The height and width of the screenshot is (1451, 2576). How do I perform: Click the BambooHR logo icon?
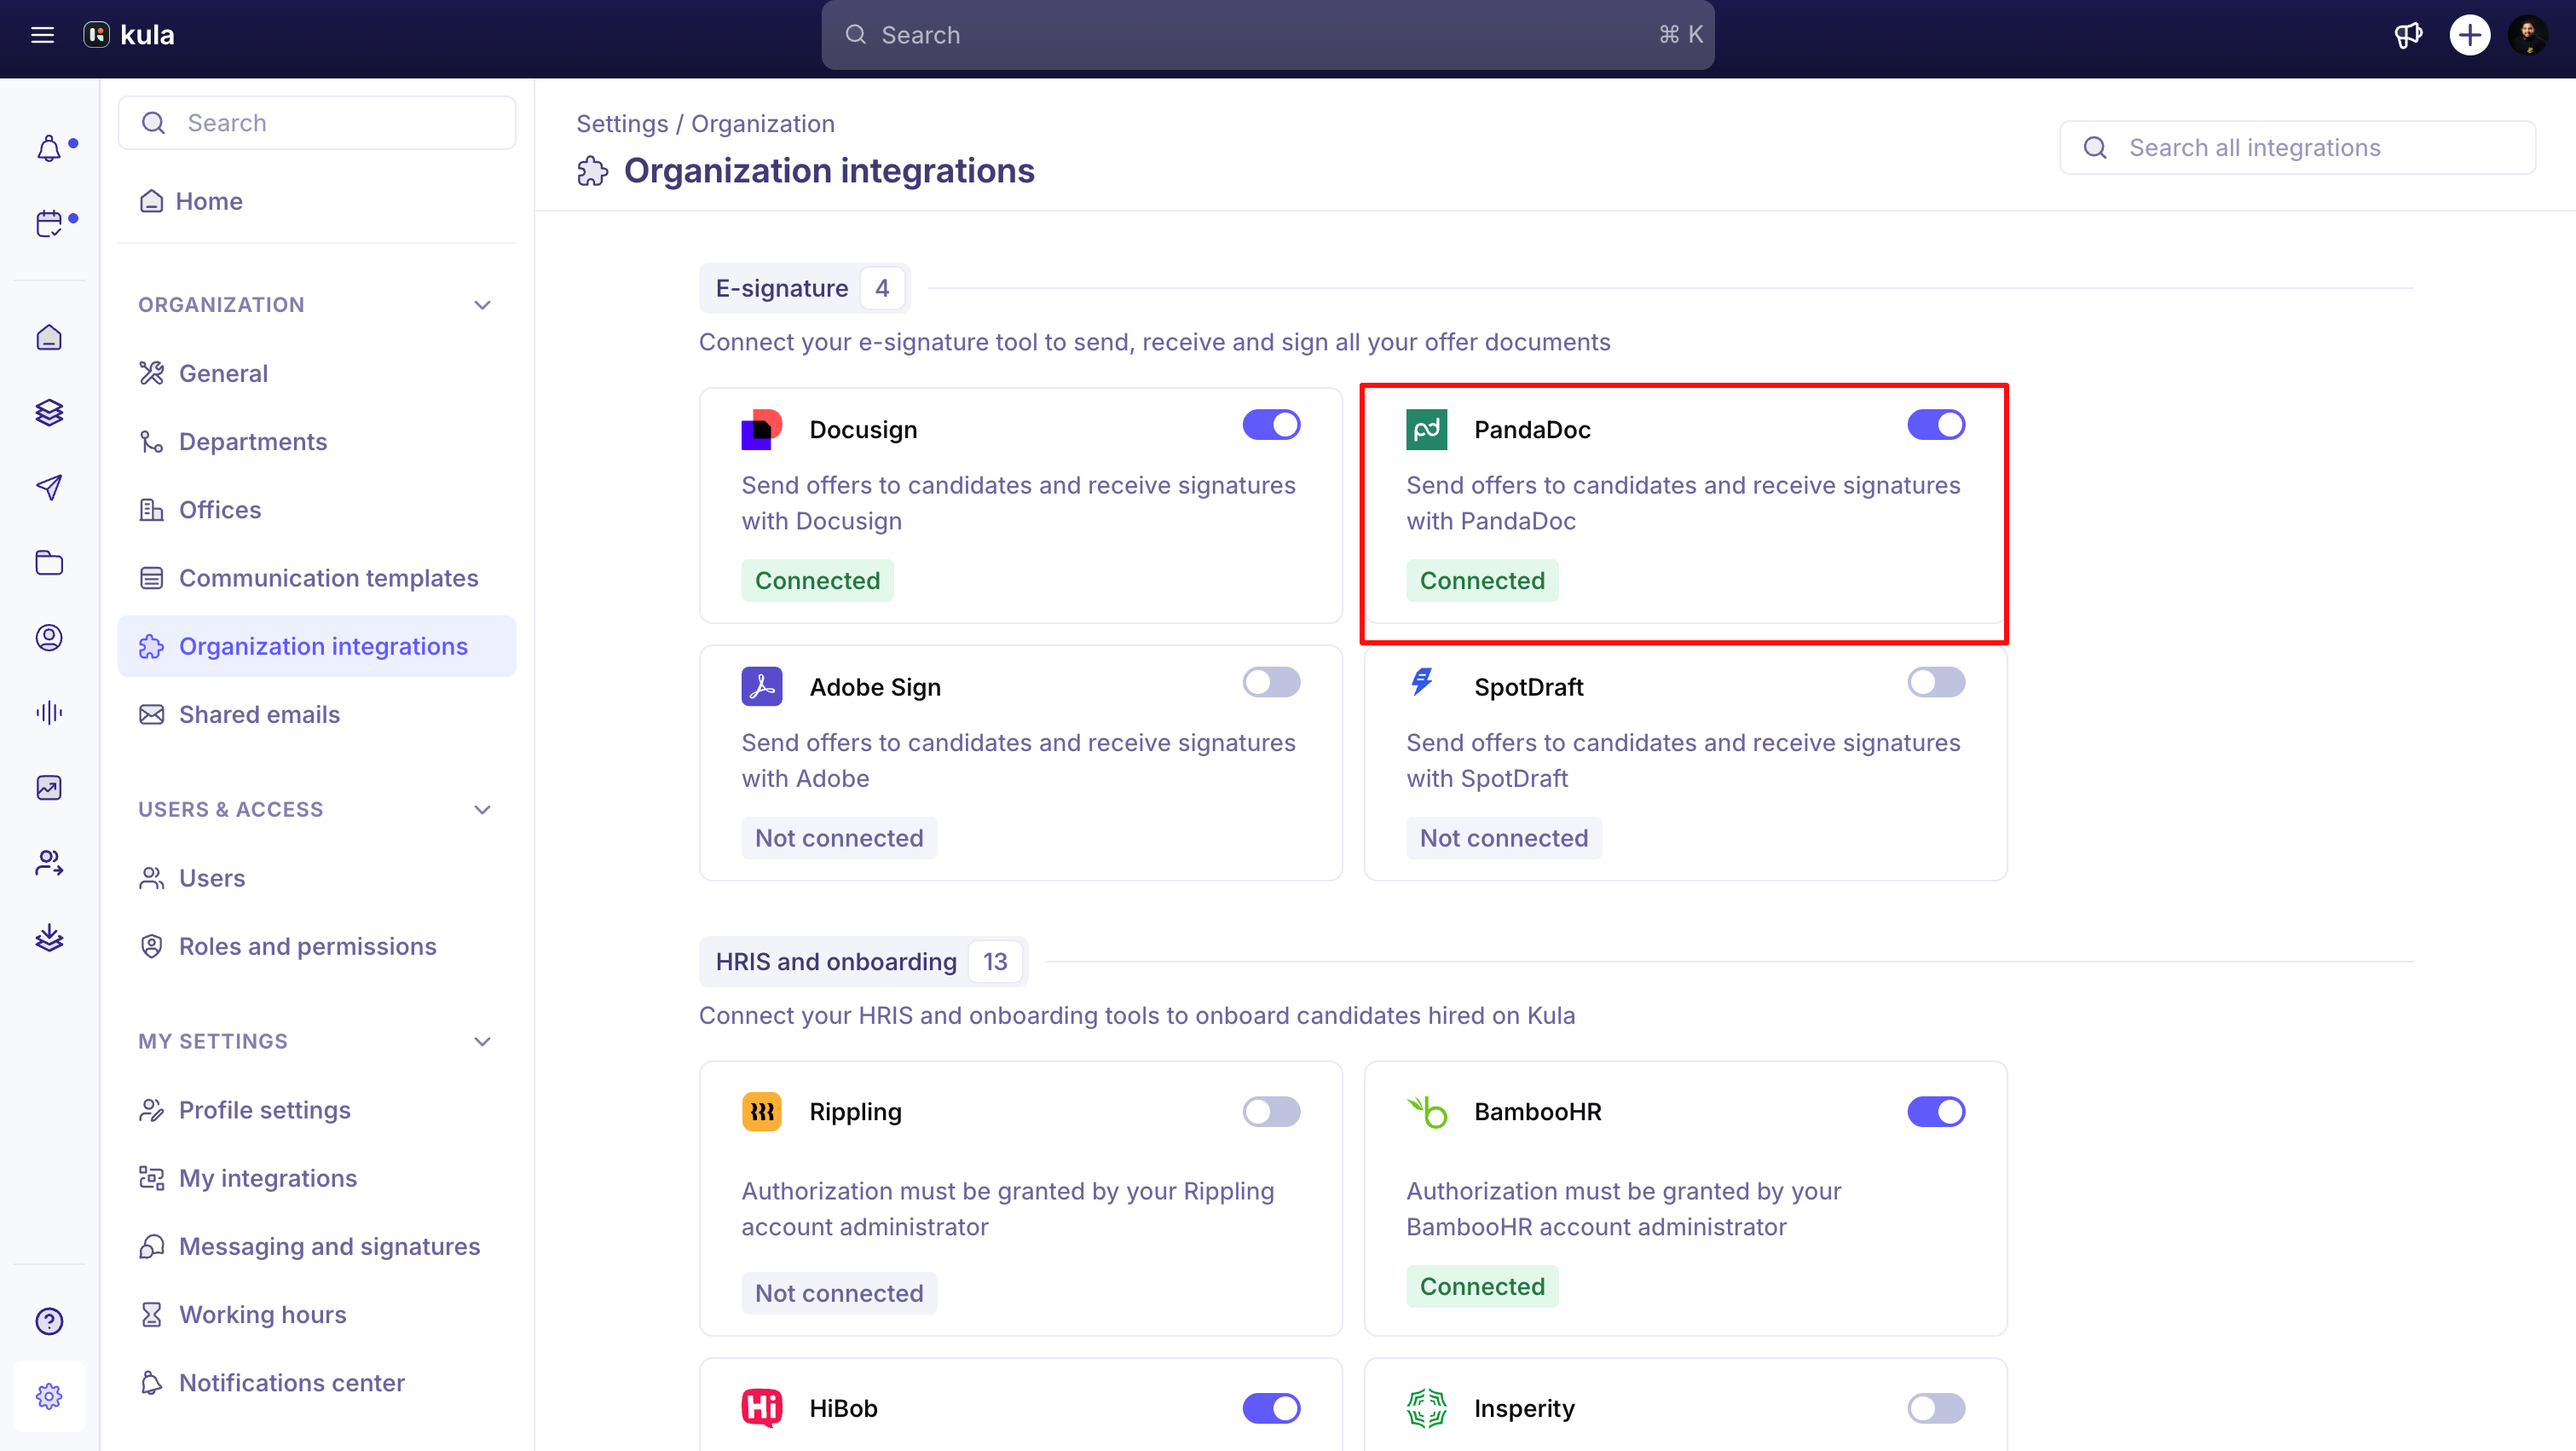click(x=1426, y=1112)
